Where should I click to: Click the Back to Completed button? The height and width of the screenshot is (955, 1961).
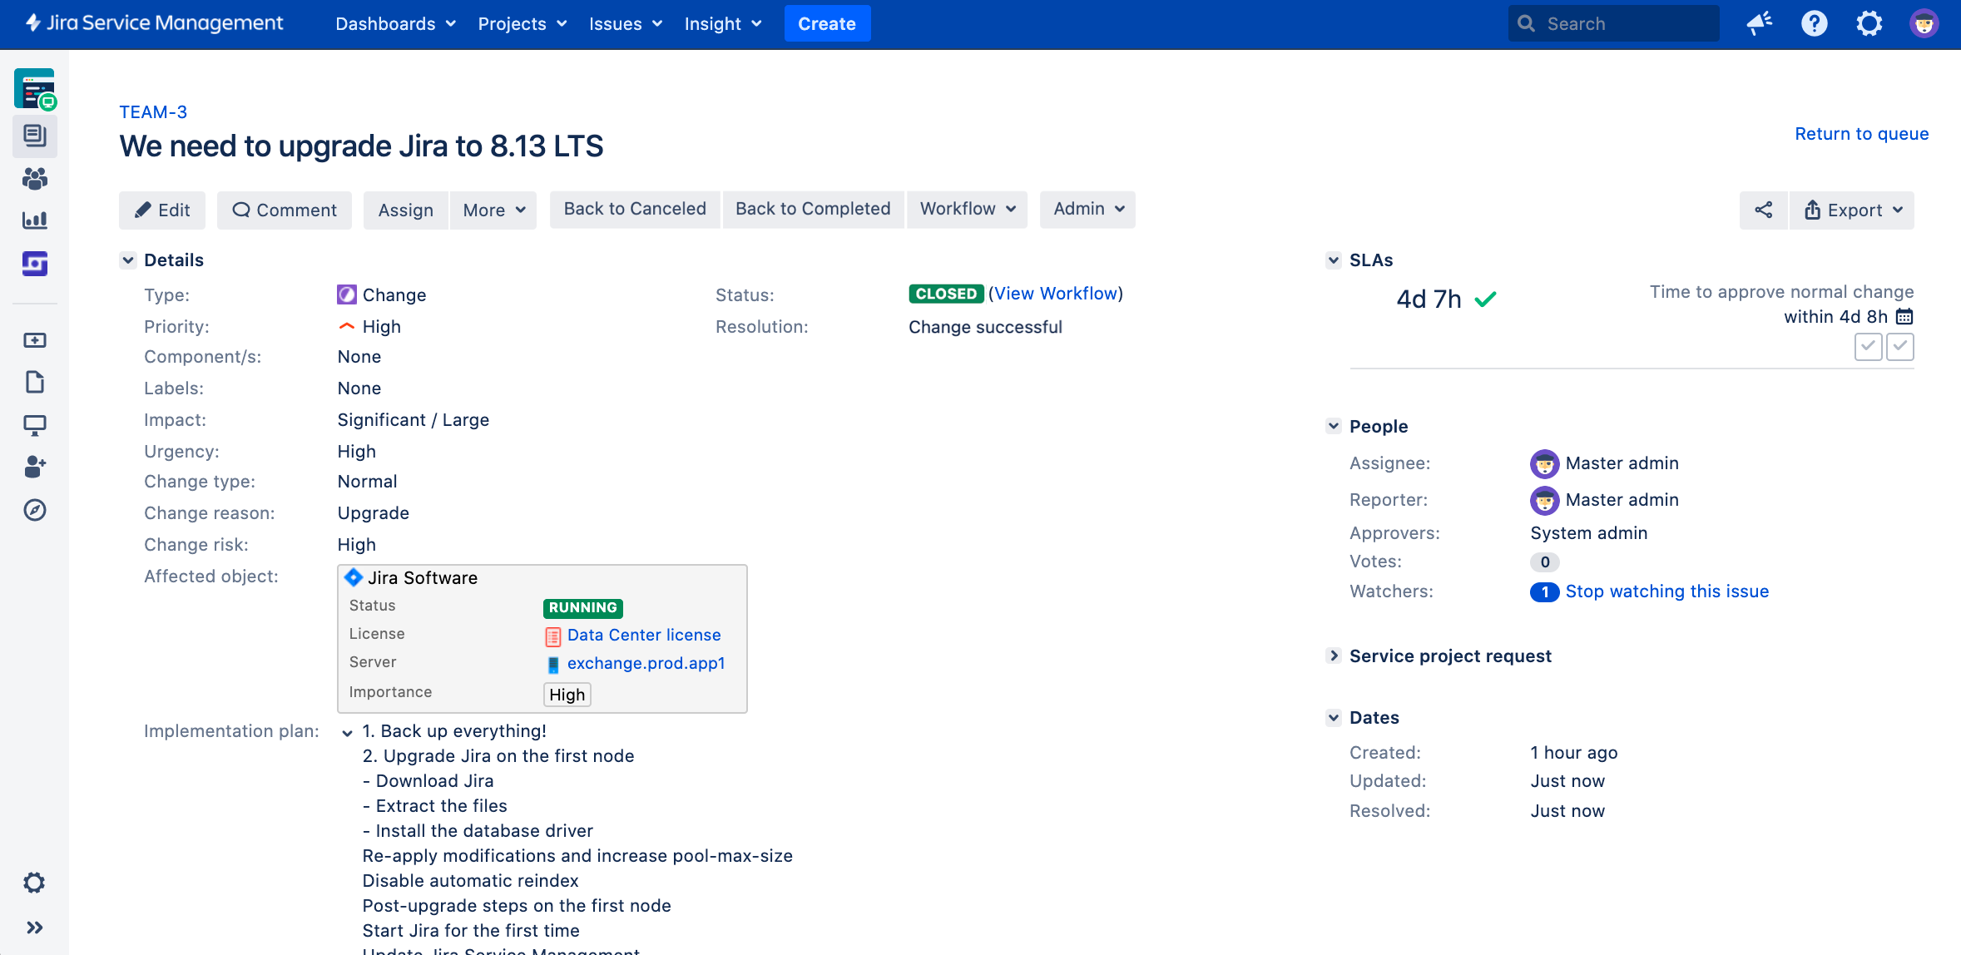812,209
